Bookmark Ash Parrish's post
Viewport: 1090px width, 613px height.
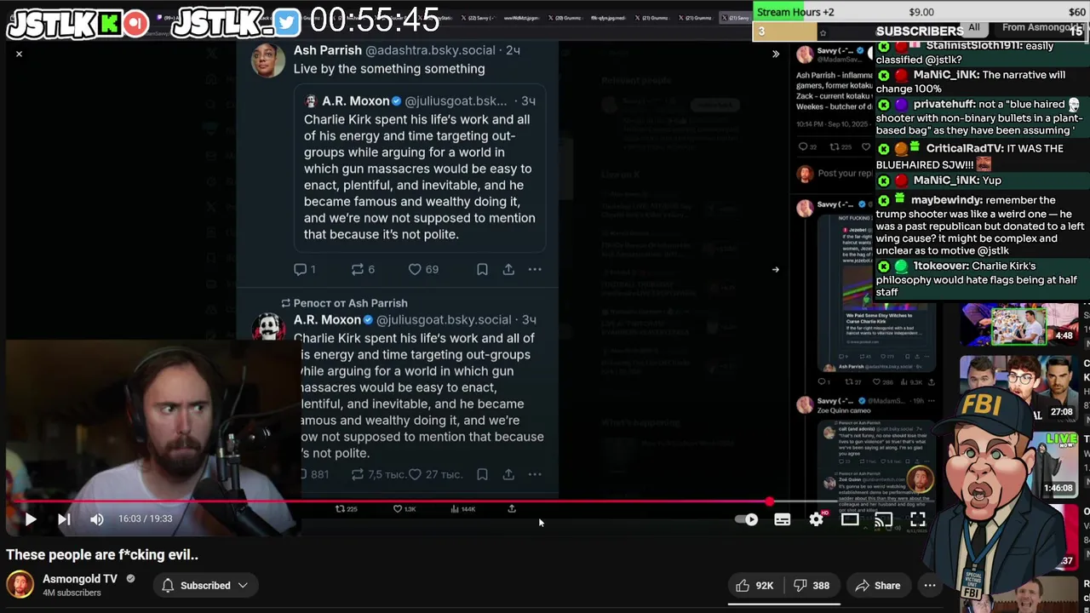[482, 270]
